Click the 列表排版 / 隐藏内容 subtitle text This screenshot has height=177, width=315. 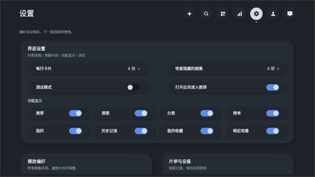point(56,56)
